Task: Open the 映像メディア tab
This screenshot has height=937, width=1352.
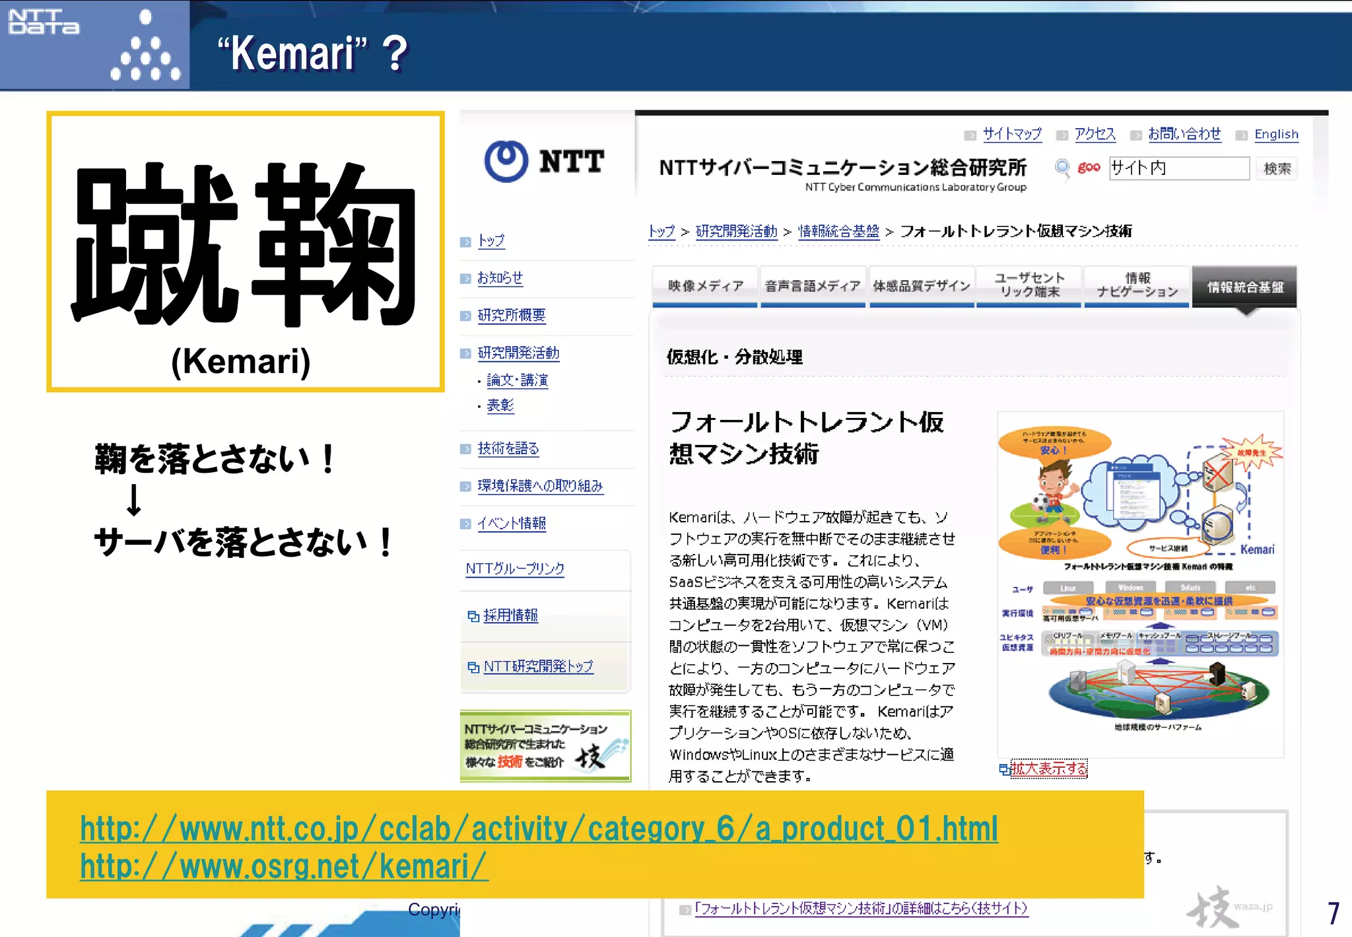Action: [705, 287]
